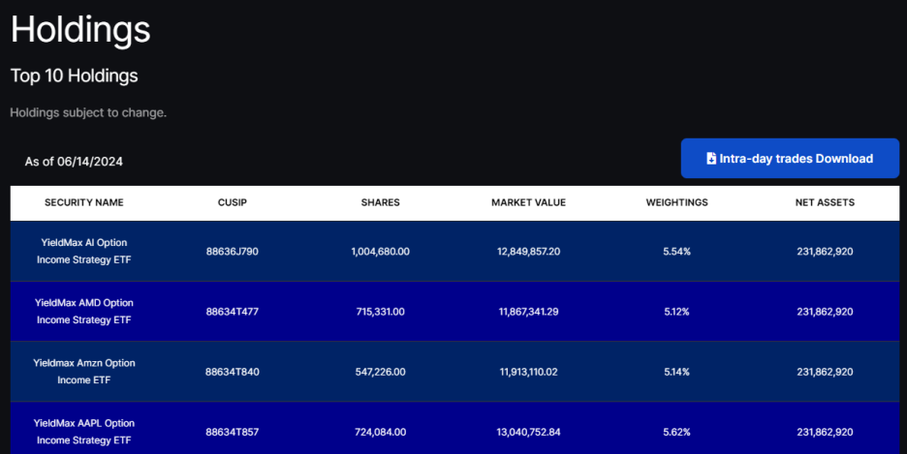Click net assets in the YieldMax AI row
907x454 pixels.
(x=825, y=252)
